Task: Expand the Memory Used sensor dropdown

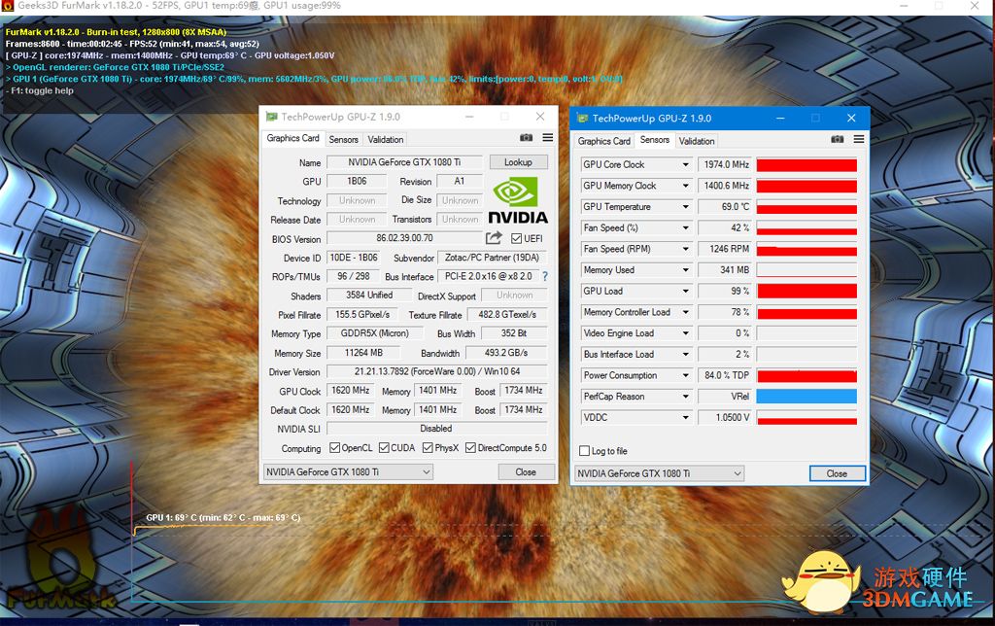Action: [x=685, y=270]
